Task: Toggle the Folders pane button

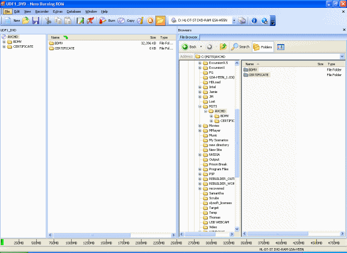Action: coord(263,46)
